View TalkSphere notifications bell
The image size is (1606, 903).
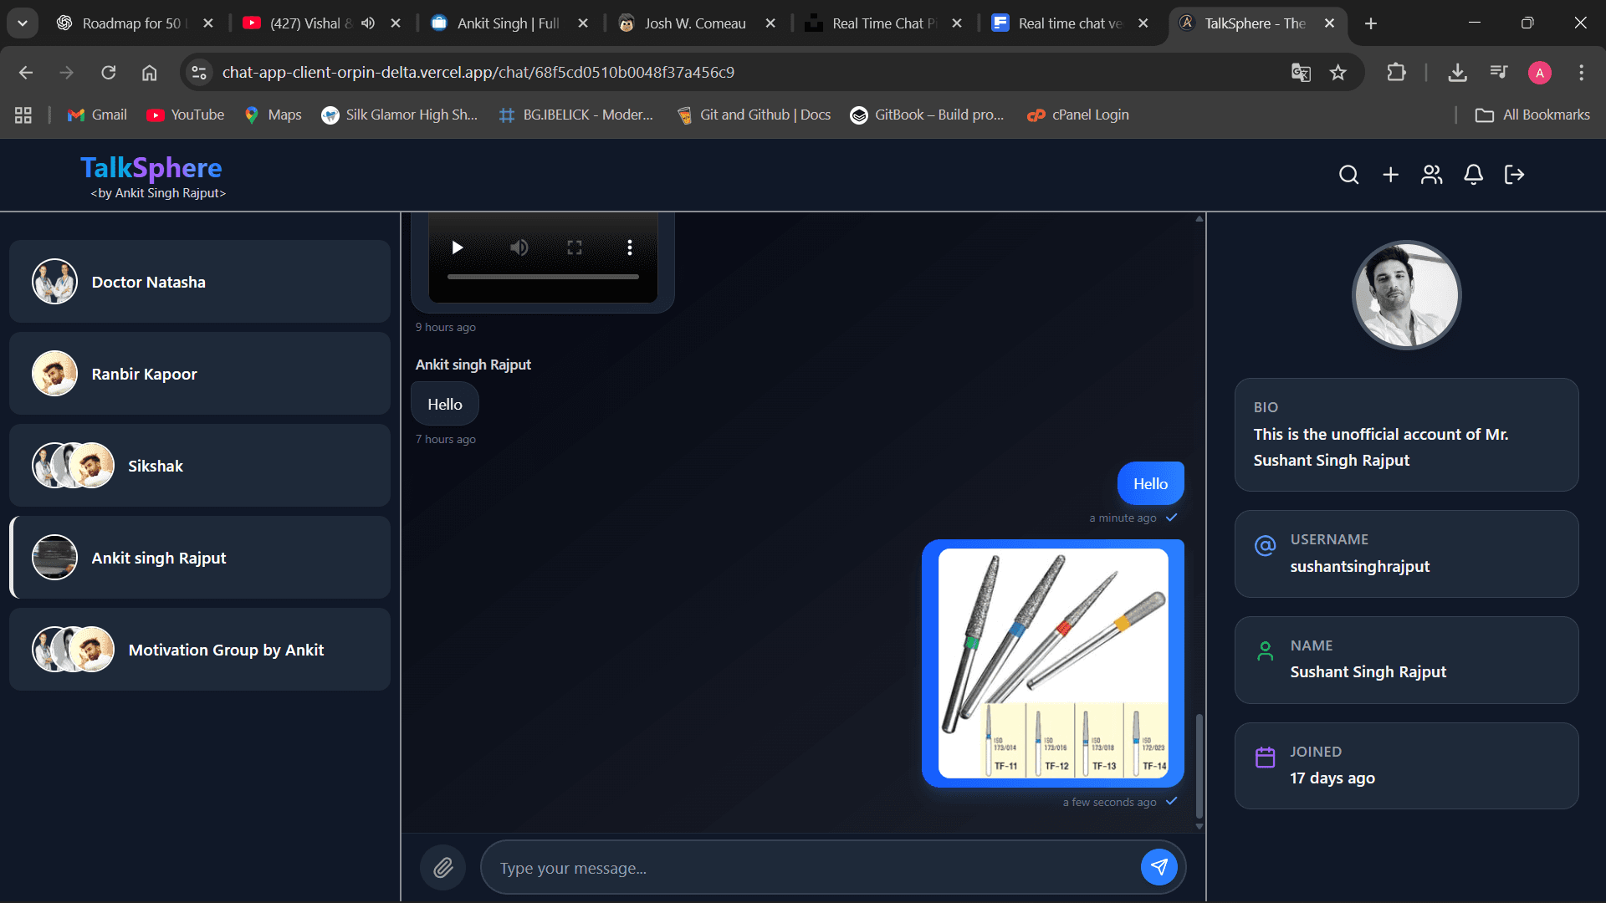point(1473,175)
